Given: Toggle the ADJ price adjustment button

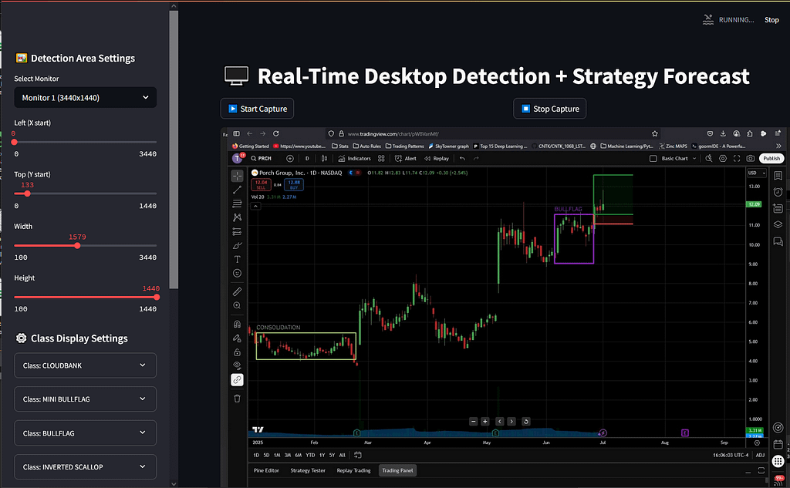Looking at the screenshot, I should click(x=760, y=455).
